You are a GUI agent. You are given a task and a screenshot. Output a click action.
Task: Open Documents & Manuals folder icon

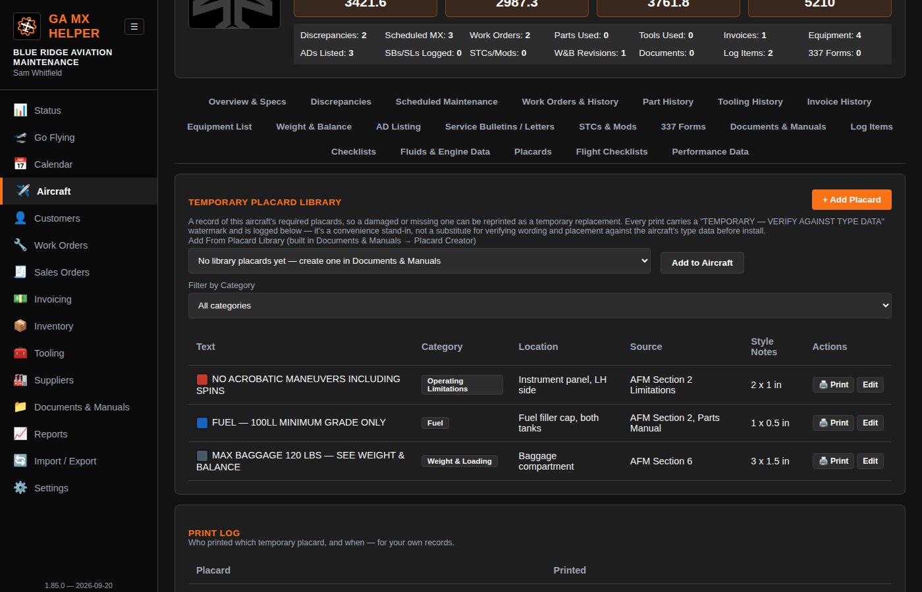tap(20, 407)
